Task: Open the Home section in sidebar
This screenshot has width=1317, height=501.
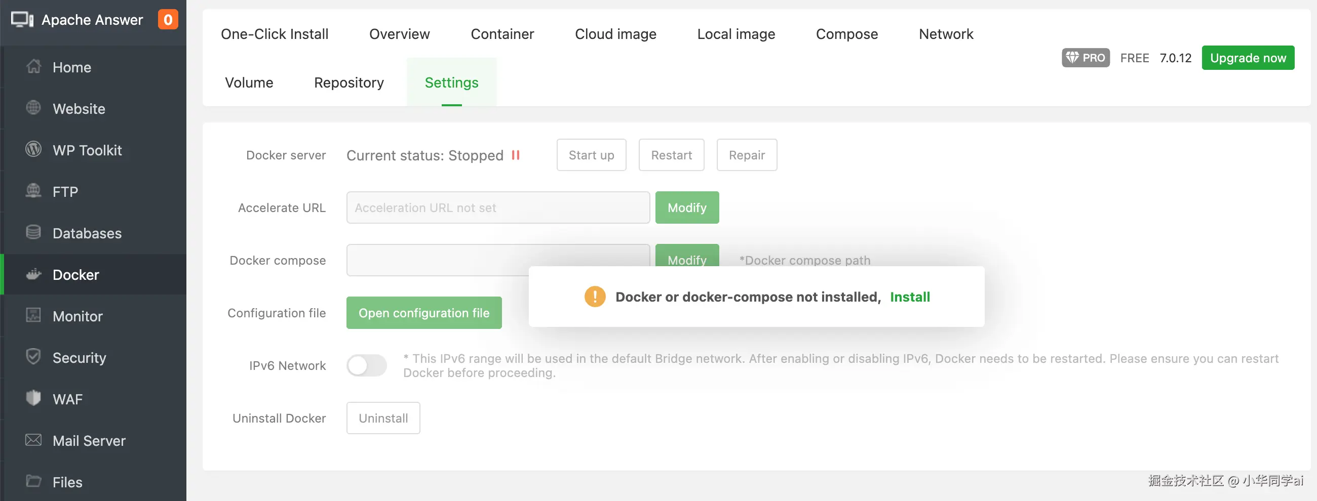Action: 33,67
